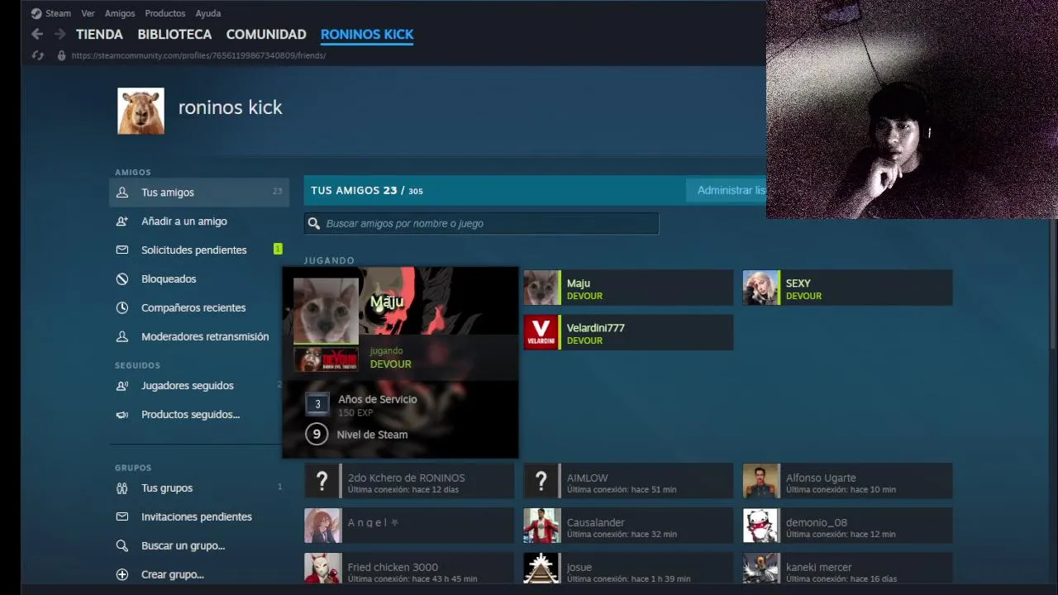Click Maju's large avatar in hover card
This screenshot has width=1058, height=595.
click(x=326, y=310)
